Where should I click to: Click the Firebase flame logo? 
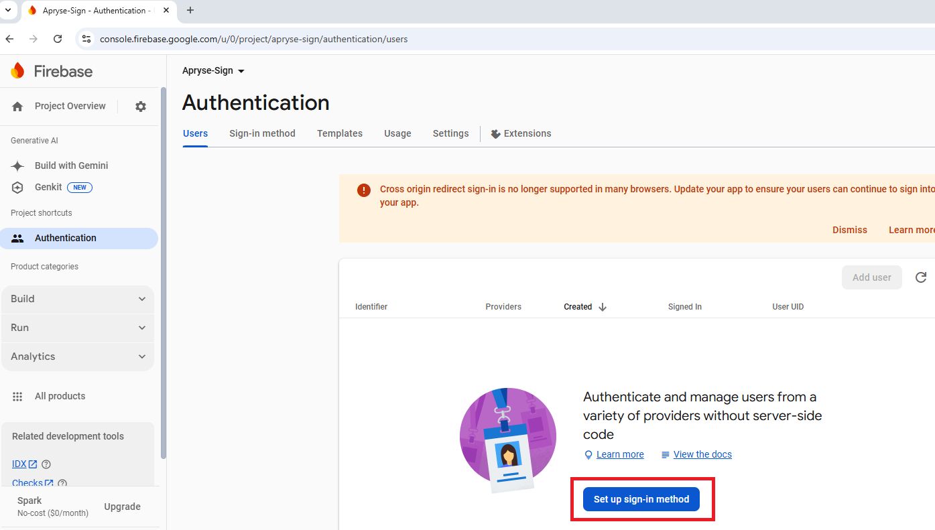(x=17, y=70)
